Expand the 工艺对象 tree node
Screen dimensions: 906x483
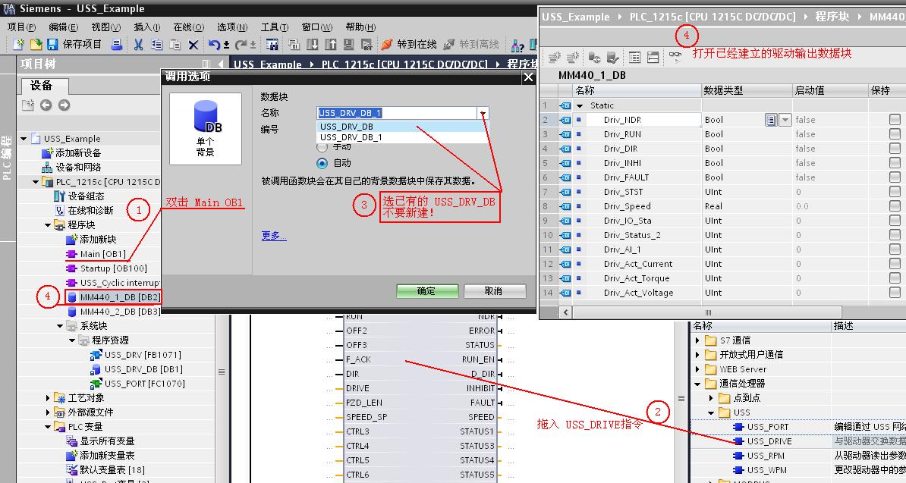[x=48, y=398]
